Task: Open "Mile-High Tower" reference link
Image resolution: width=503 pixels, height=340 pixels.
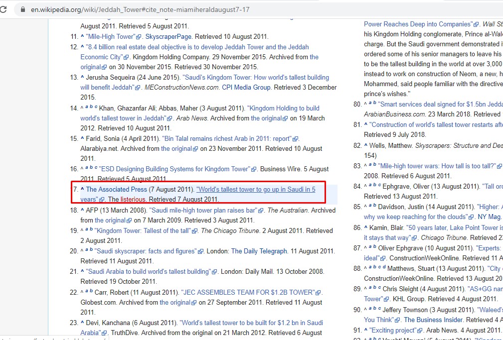Action: tap(110, 36)
